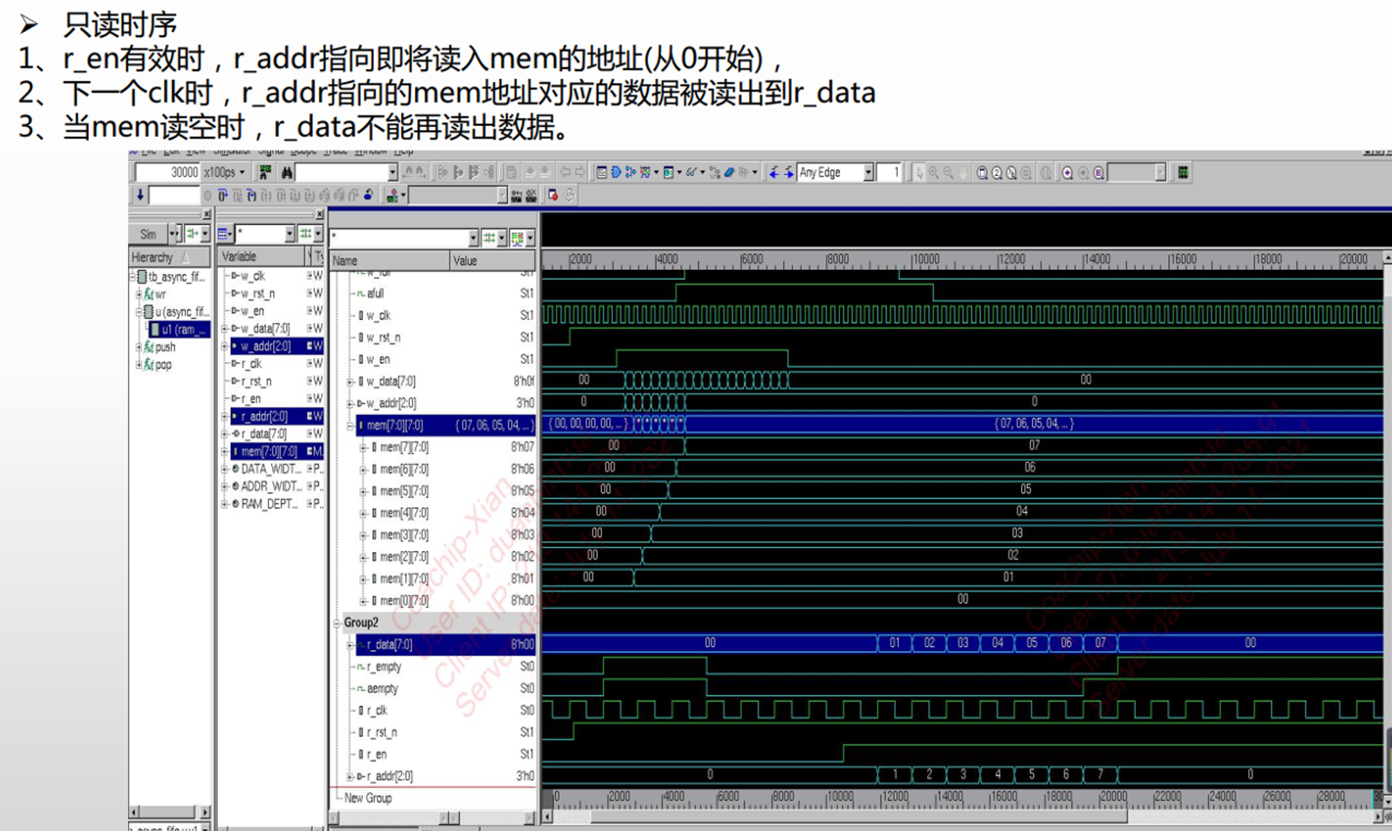Click the green grid icon at toolbar end
This screenshot has width=1392, height=831.
coord(1183,172)
